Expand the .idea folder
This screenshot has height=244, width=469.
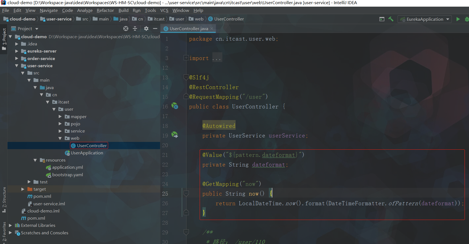(x=17, y=44)
